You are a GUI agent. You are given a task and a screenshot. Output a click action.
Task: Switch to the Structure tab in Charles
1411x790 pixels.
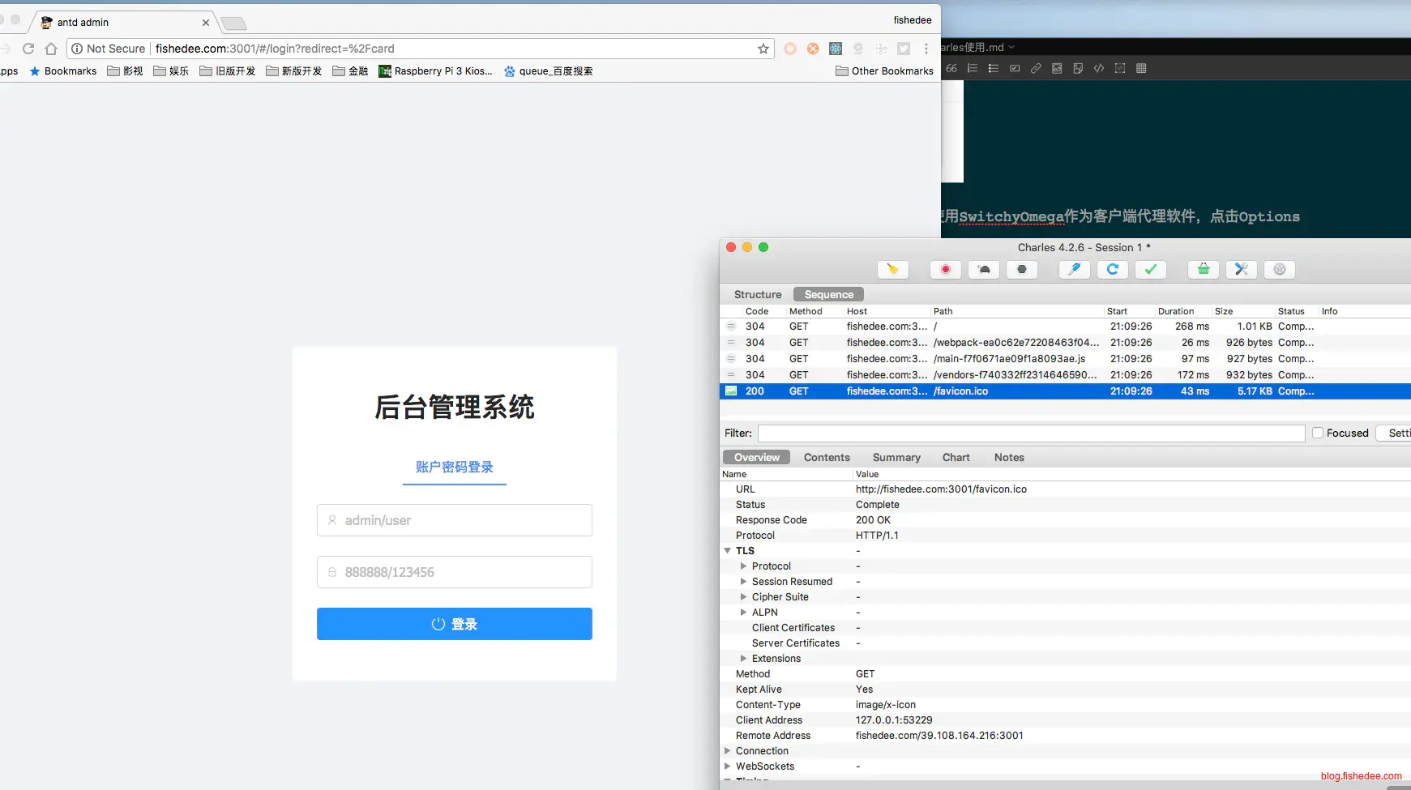click(x=758, y=294)
